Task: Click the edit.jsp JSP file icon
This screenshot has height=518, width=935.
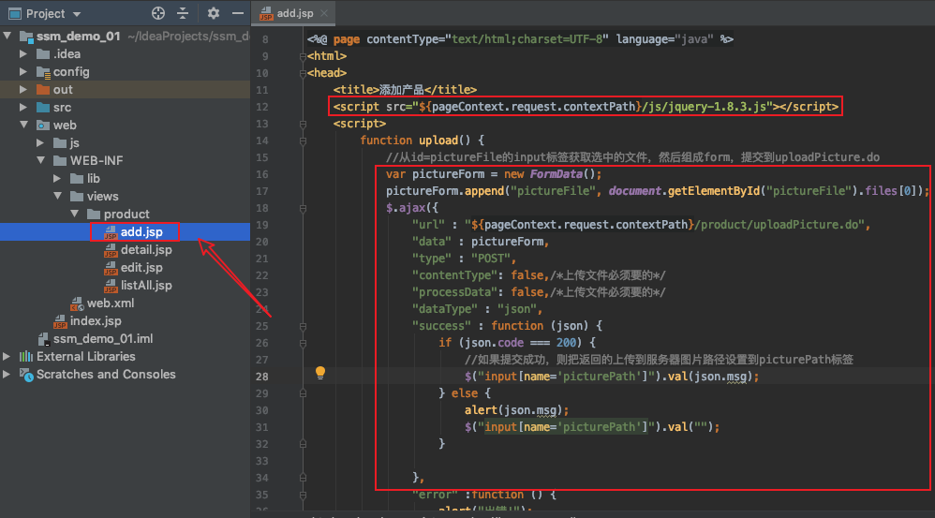Action: [111, 268]
